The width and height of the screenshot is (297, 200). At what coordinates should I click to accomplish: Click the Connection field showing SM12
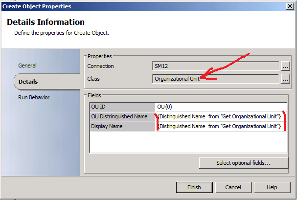(x=215, y=66)
